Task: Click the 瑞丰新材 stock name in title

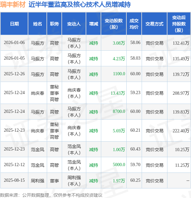Action: (13, 4)
